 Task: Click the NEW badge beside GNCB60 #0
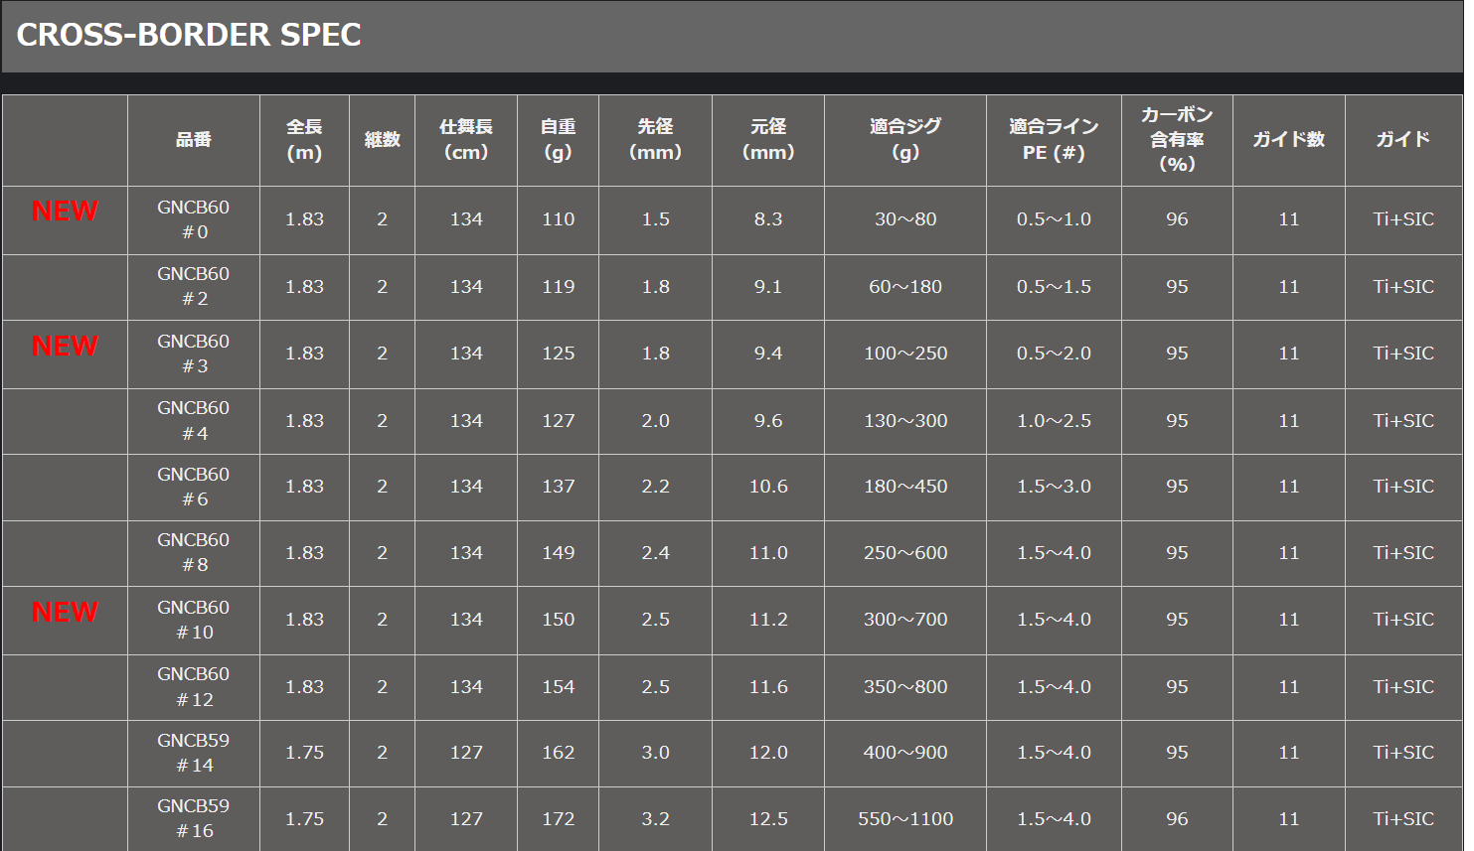tap(66, 211)
